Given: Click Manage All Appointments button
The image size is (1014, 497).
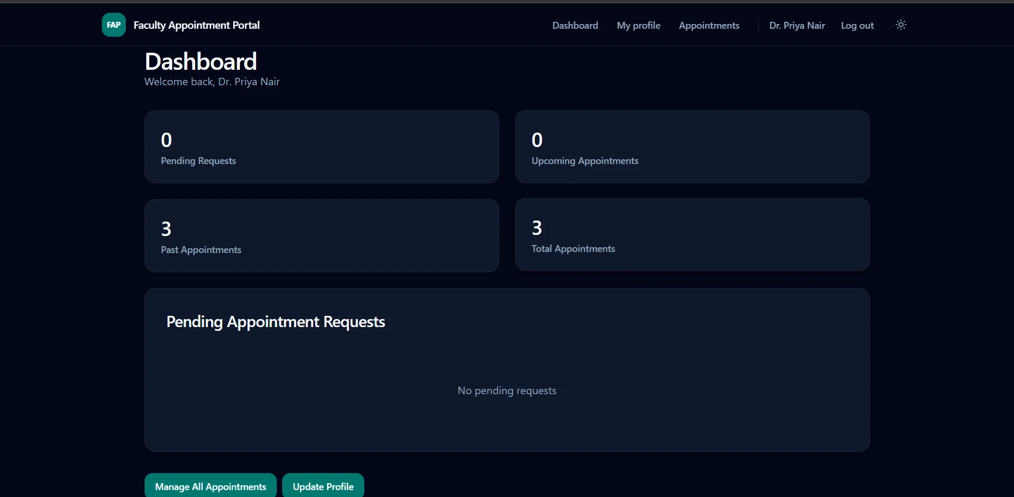Looking at the screenshot, I should (211, 486).
